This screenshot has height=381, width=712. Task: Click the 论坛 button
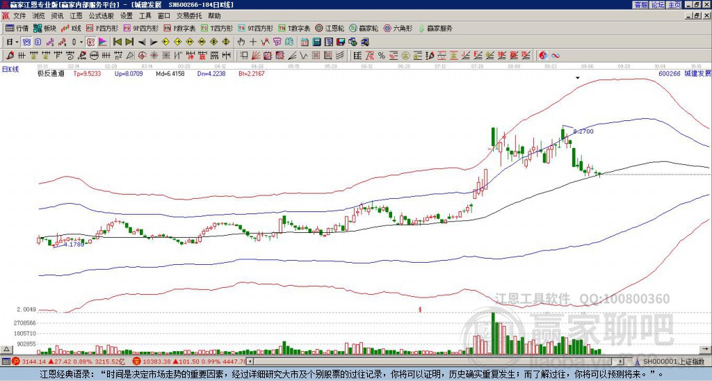pyautogui.click(x=657, y=5)
